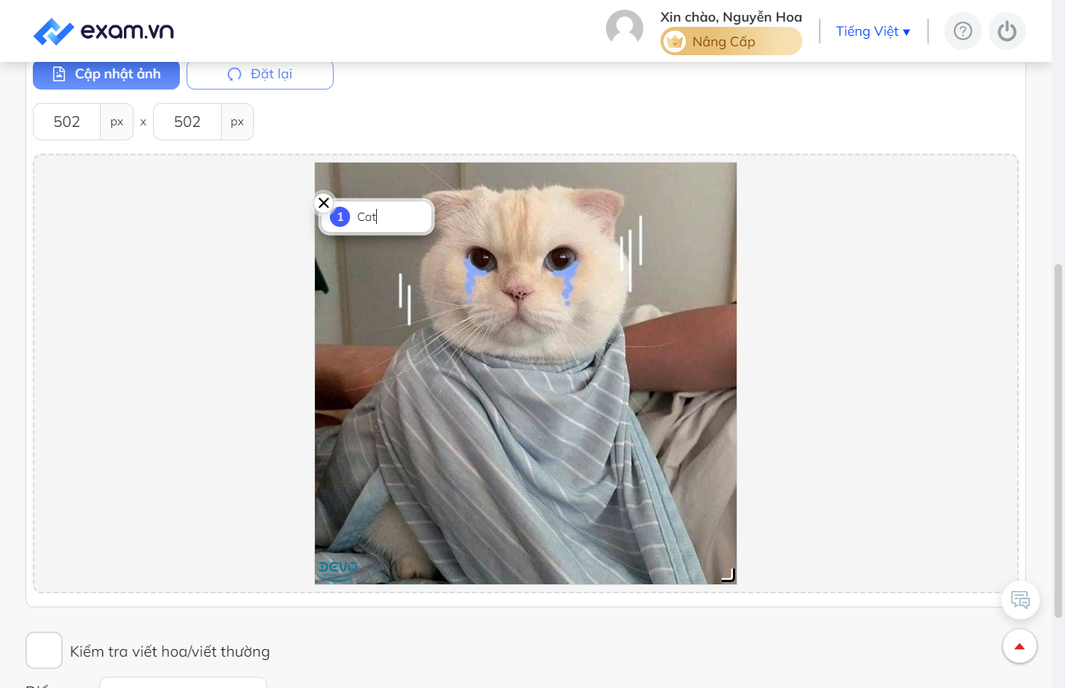Open the chat feedback icon

1020,600
